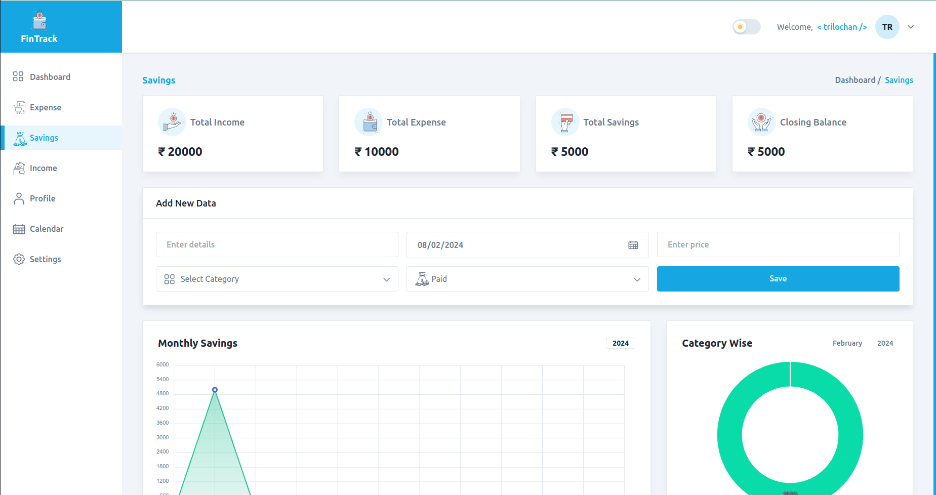The height and width of the screenshot is (495, 936).
Task: Click the green donut chart segment
Action: click(x=730, y=434)
